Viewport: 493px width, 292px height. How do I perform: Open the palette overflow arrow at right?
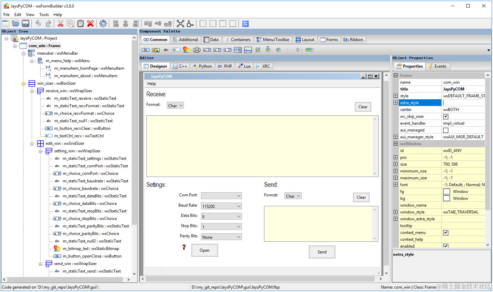(x=489, y=50)
